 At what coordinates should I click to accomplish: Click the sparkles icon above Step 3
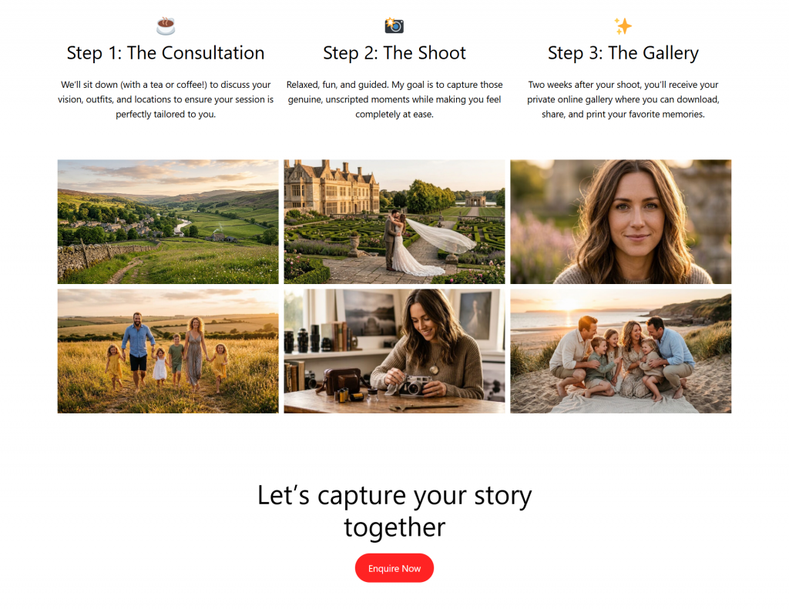623,25
